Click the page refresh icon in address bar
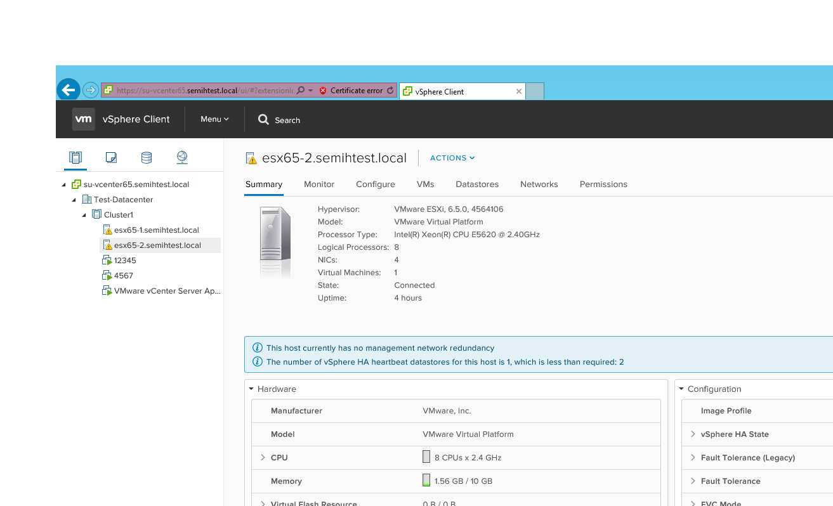 pyautogui.click(x=390, y=91)
